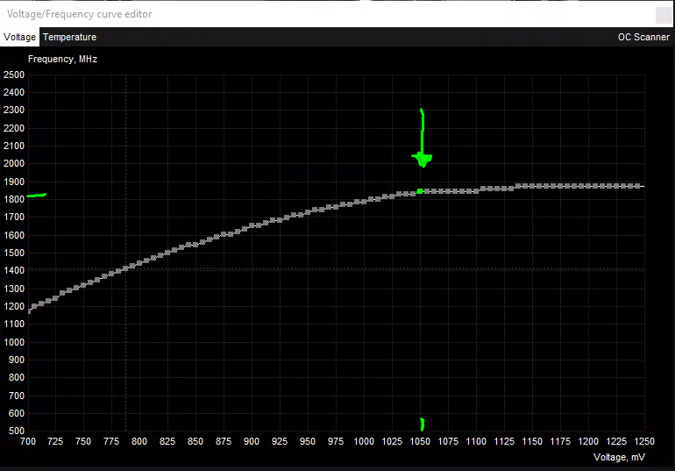
Task: Switch to the Voltage tab
Action: [x=20, y=37]
